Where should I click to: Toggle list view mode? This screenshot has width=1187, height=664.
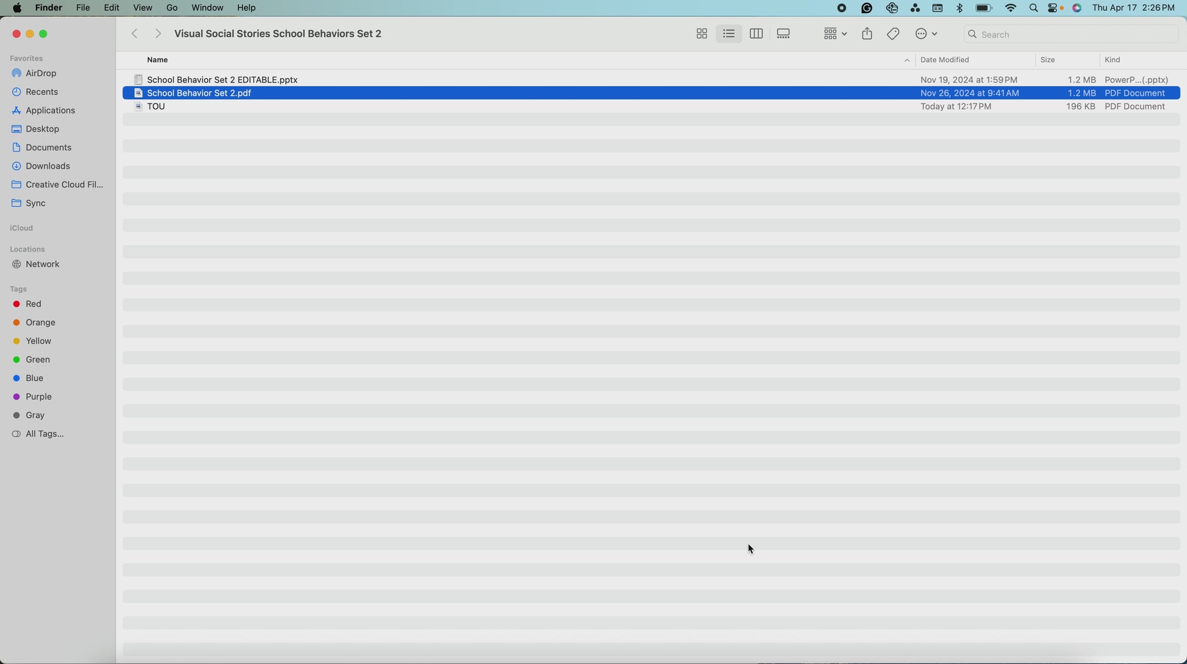[728, 34]
